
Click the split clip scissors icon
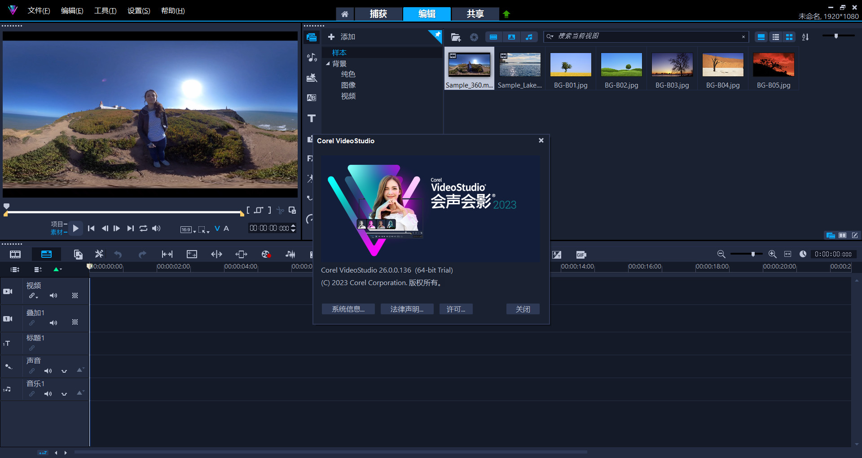coord(280,210)
